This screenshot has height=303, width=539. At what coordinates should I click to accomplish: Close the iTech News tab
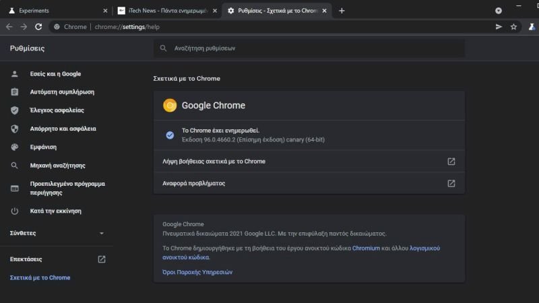click(x=216, y=11)
